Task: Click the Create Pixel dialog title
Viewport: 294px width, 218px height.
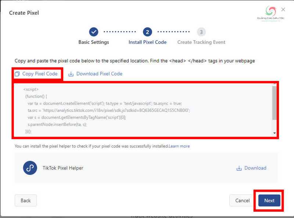Action: pos(24,13)
